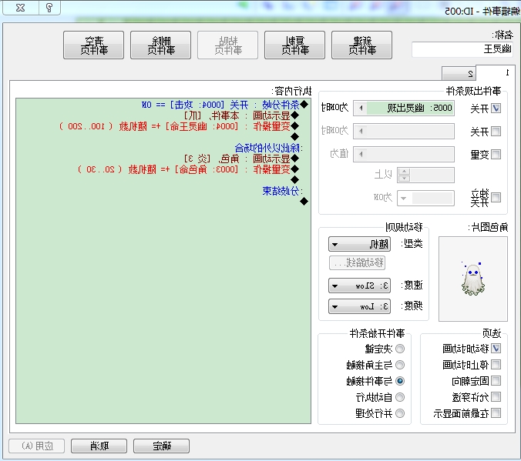Image resolution: width=521 pixels, height=461 pixels.
Task: Select event page tab 1
Action: coord(496,72)
